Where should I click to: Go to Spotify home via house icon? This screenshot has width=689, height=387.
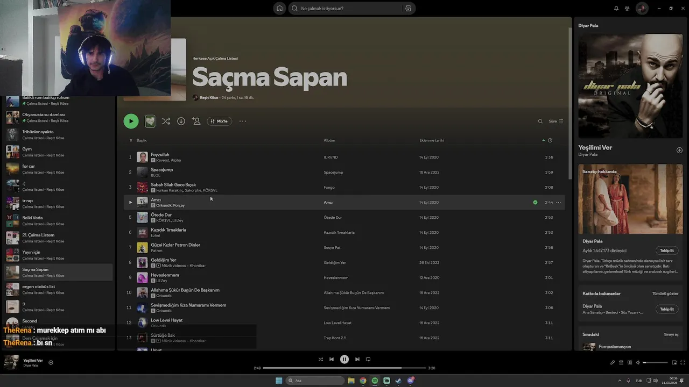[279, 9]
